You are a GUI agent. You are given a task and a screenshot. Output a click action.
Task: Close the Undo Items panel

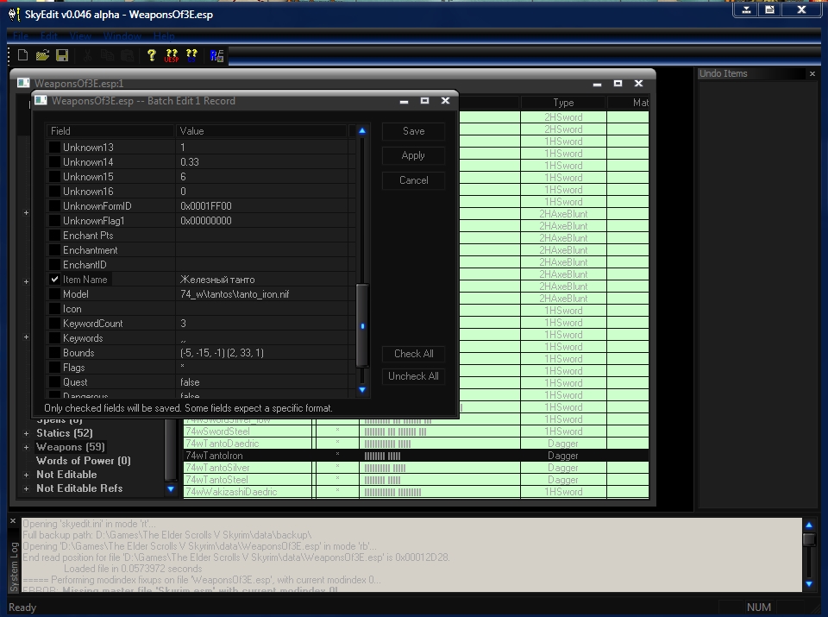tap(812, 74)
